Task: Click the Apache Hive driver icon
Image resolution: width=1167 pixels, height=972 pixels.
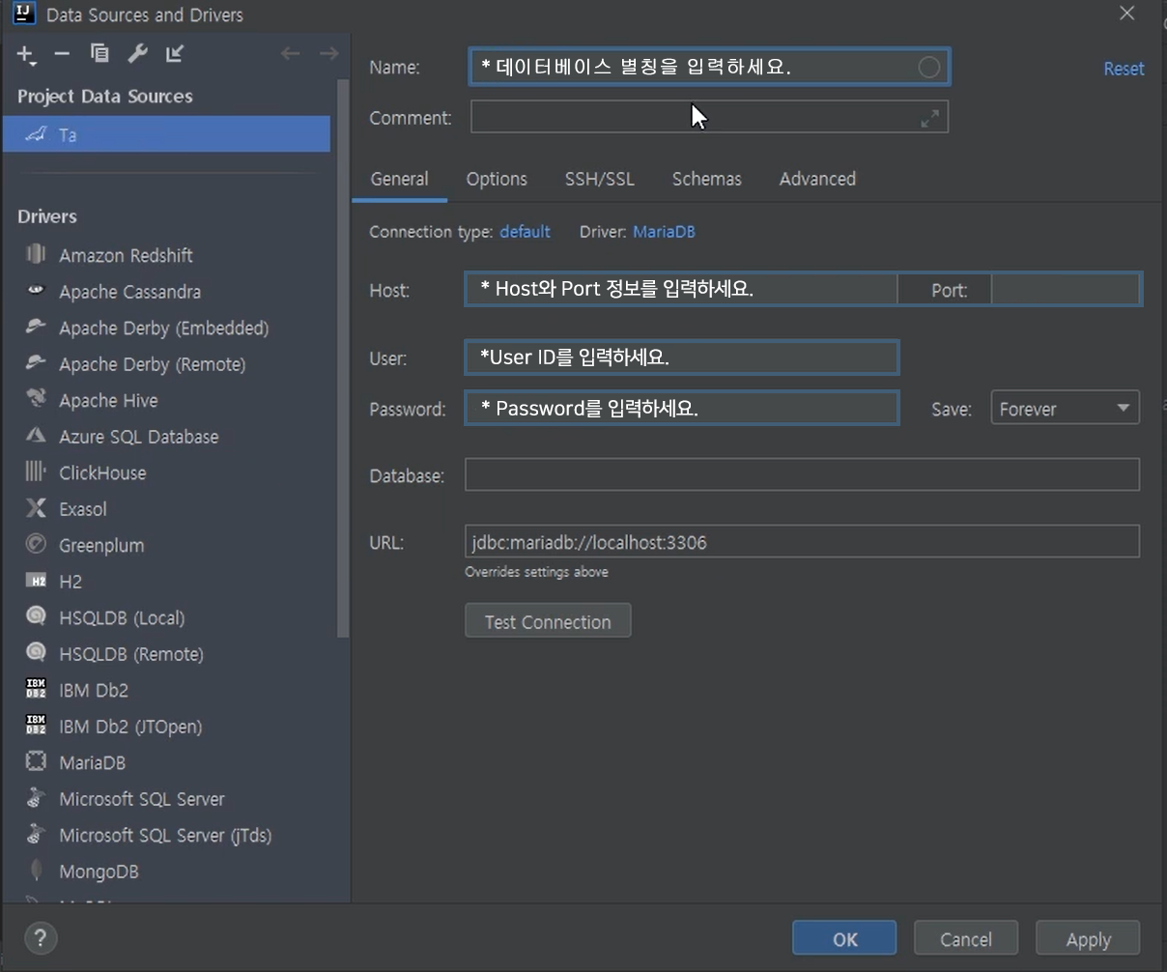Action: [36, 399]
